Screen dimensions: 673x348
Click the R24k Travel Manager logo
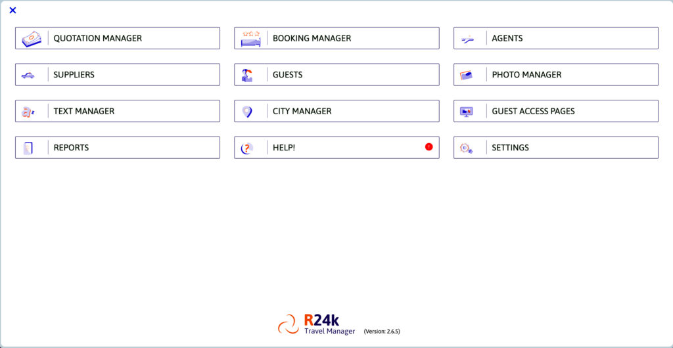(x=317, y=324)
